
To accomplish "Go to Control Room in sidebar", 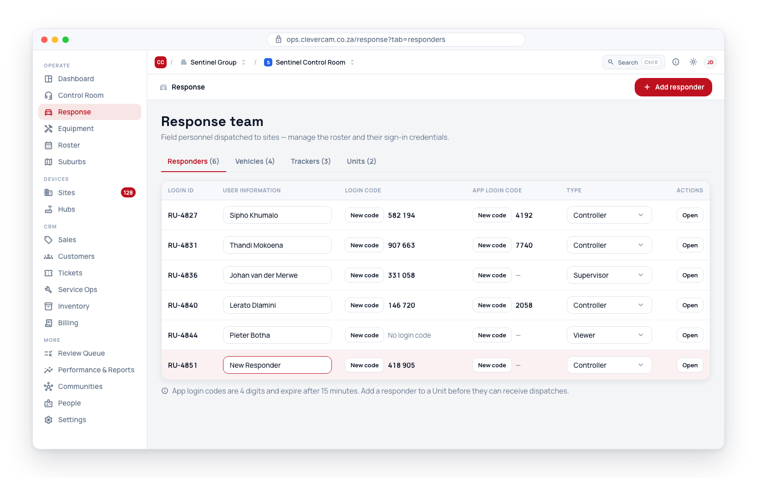I will (x=90, y=96).
